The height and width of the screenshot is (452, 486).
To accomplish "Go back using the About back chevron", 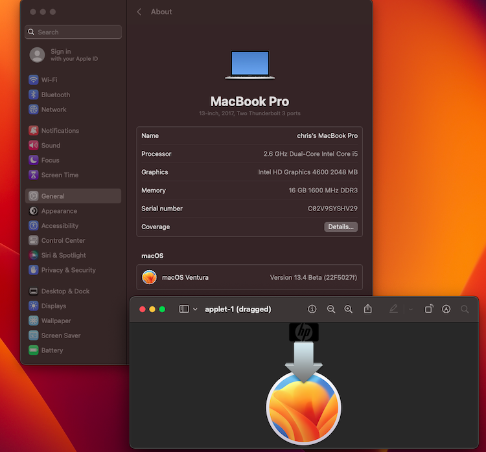I will tap(139, 12).
